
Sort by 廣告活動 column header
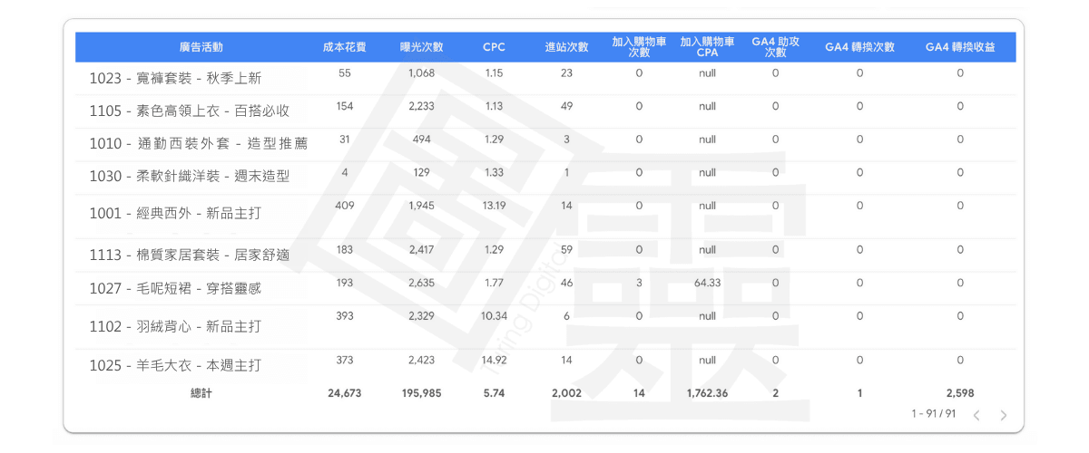(201, 47)
